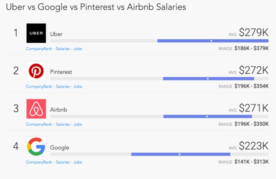
Task: Click the Airbnb logo icon
Action: click(x=36, y=109)
